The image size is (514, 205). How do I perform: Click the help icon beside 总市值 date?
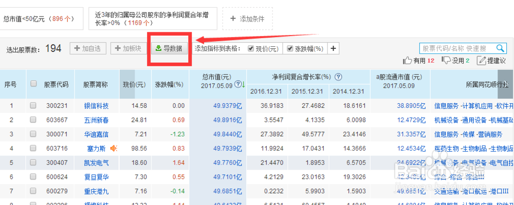[x=238, y=84]
